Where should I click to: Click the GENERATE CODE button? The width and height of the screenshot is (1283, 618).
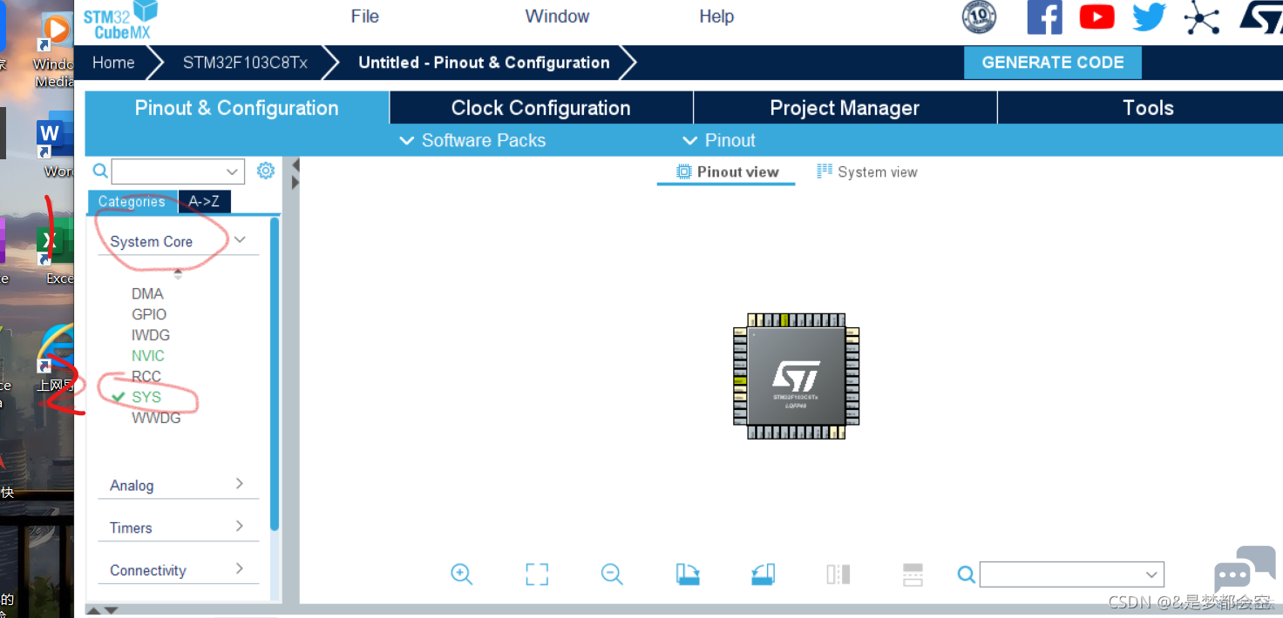click(x=1052, y=63)
